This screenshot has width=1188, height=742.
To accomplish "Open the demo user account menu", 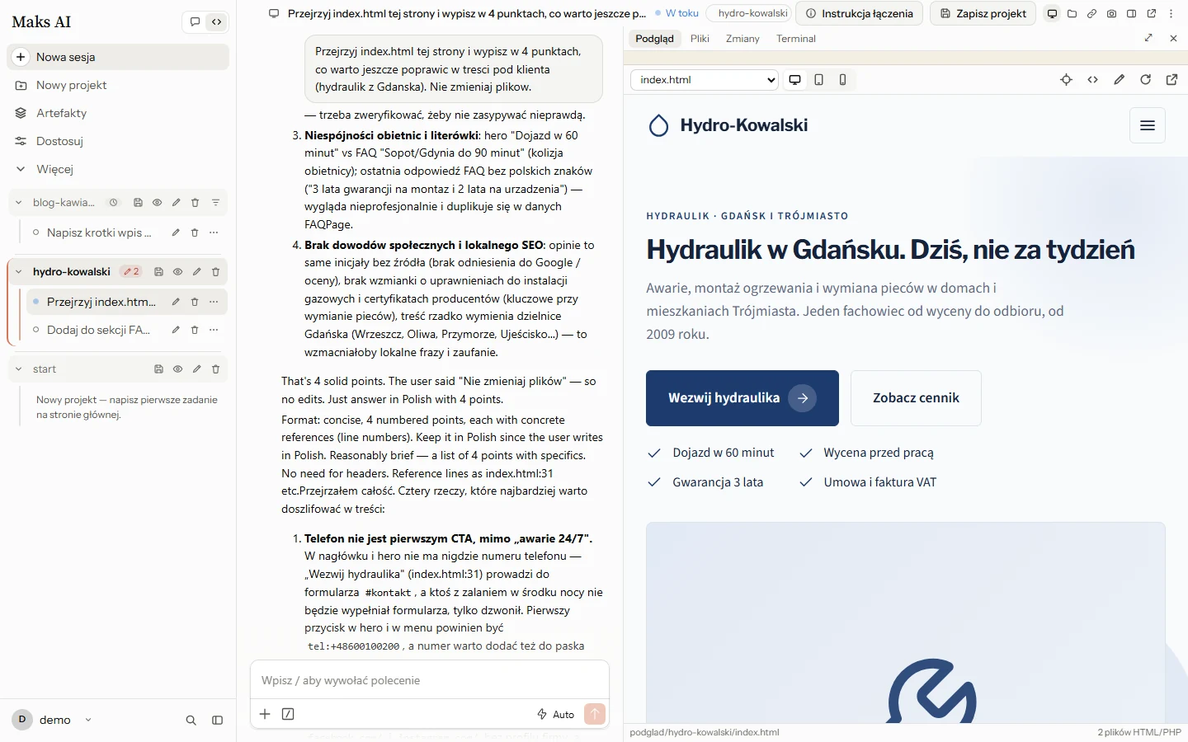I will [x=53, y=720].
